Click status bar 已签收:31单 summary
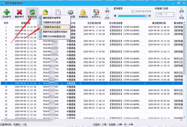 click(113, 125)
